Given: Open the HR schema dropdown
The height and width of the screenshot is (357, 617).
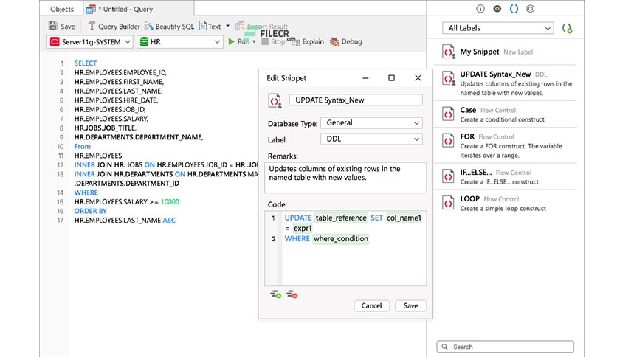Looking at the screenshot, I should [180, 42].
